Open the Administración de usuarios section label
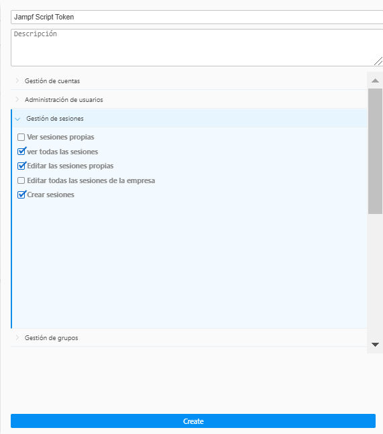Screen dimensions: 383x434 click(x=64, y=100)
